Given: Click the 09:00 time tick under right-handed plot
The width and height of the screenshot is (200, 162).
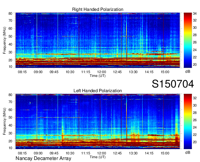Looking at the screenshot, I should click(38, 72).
